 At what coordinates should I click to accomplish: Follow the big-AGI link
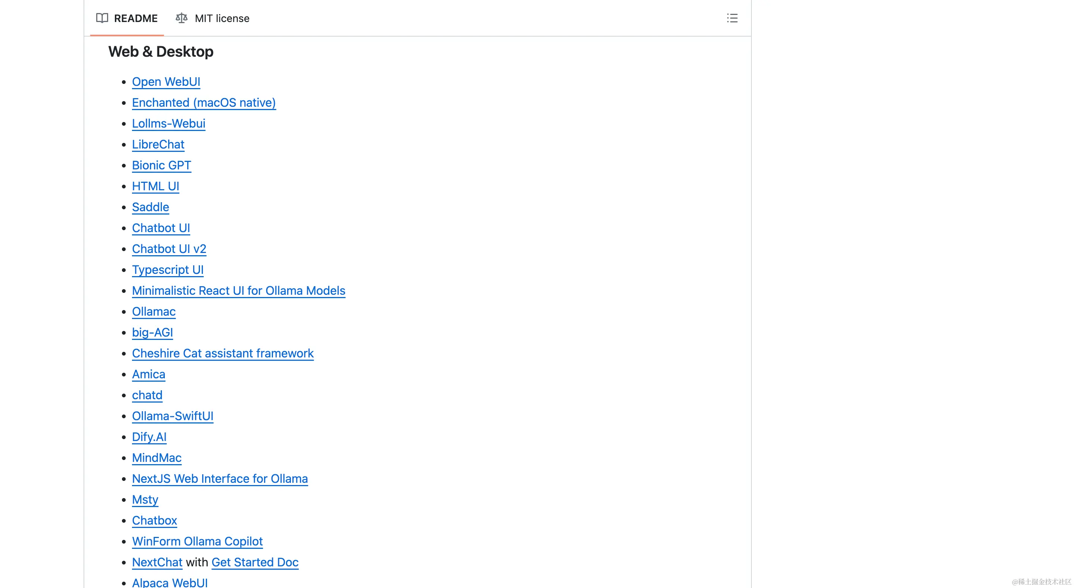[x=152, y=332]
